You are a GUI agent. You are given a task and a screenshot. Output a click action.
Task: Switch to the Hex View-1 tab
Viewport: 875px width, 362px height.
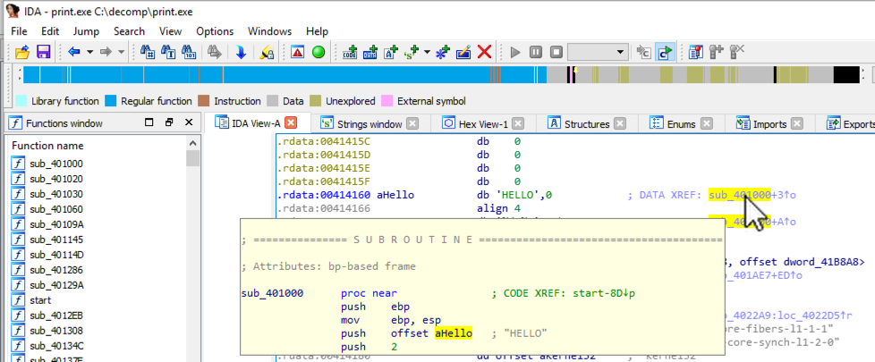coord(485,123)
